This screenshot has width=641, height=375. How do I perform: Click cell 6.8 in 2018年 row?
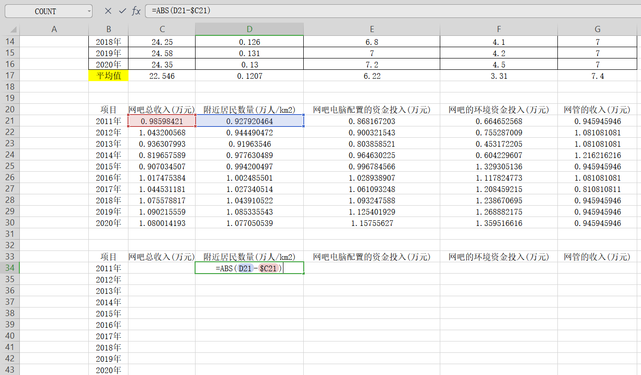[372, 42]
